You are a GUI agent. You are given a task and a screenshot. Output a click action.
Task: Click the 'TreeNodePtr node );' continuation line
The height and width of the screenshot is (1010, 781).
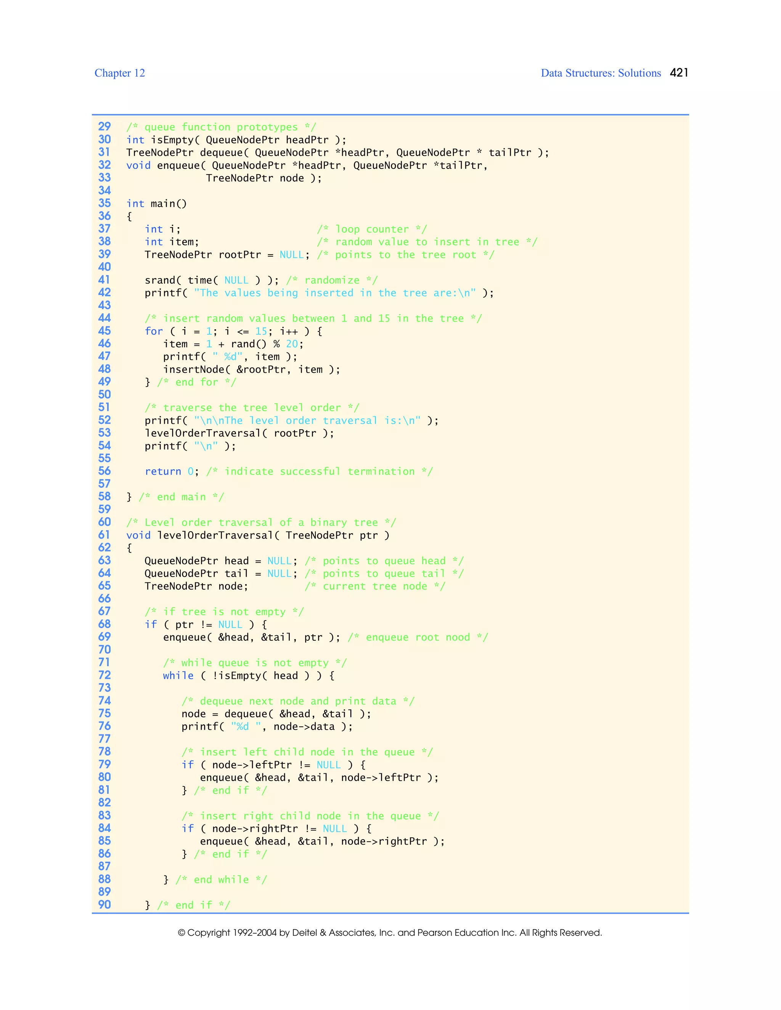tap(264, 178)
